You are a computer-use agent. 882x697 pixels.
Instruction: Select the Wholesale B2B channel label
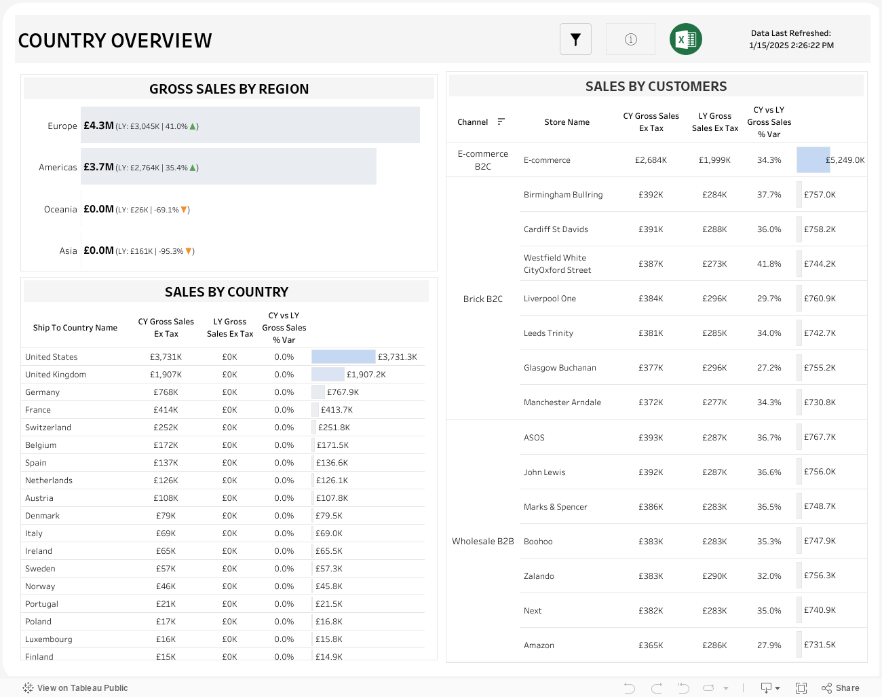coord(483,541)
